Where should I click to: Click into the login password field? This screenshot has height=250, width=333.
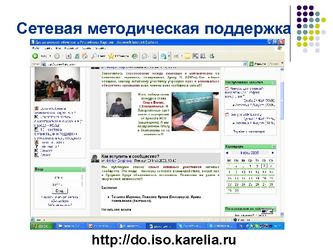[73, 184]
